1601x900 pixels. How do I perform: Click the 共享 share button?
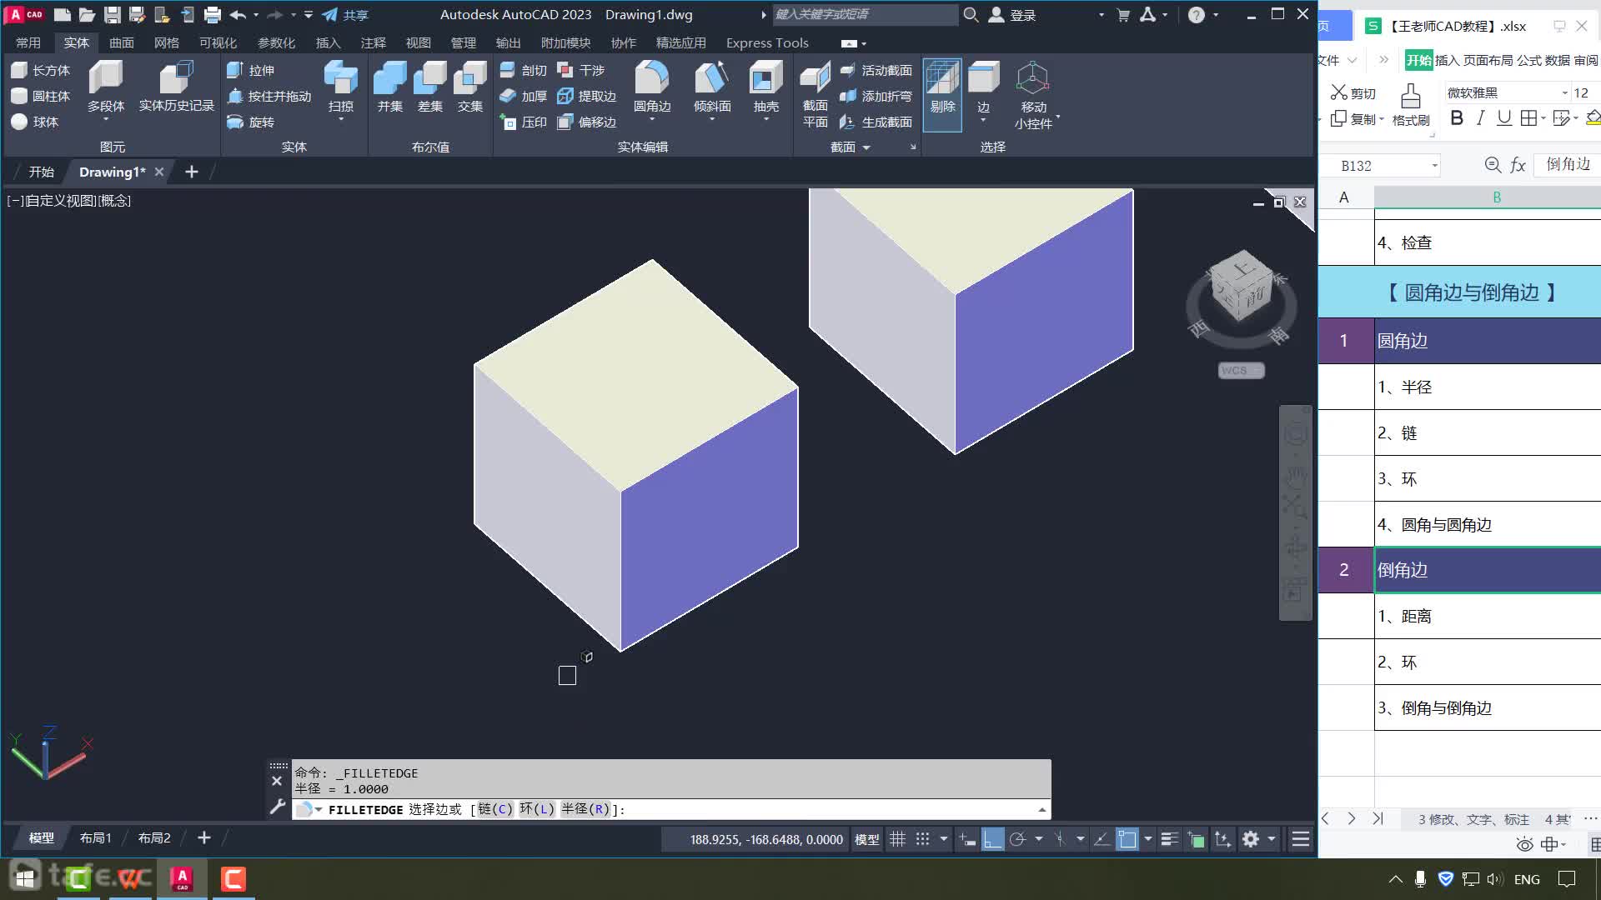346,14
